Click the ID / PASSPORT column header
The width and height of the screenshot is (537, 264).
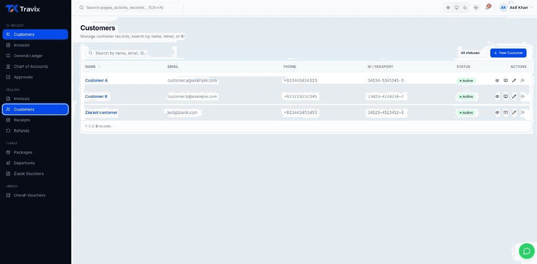380,66
